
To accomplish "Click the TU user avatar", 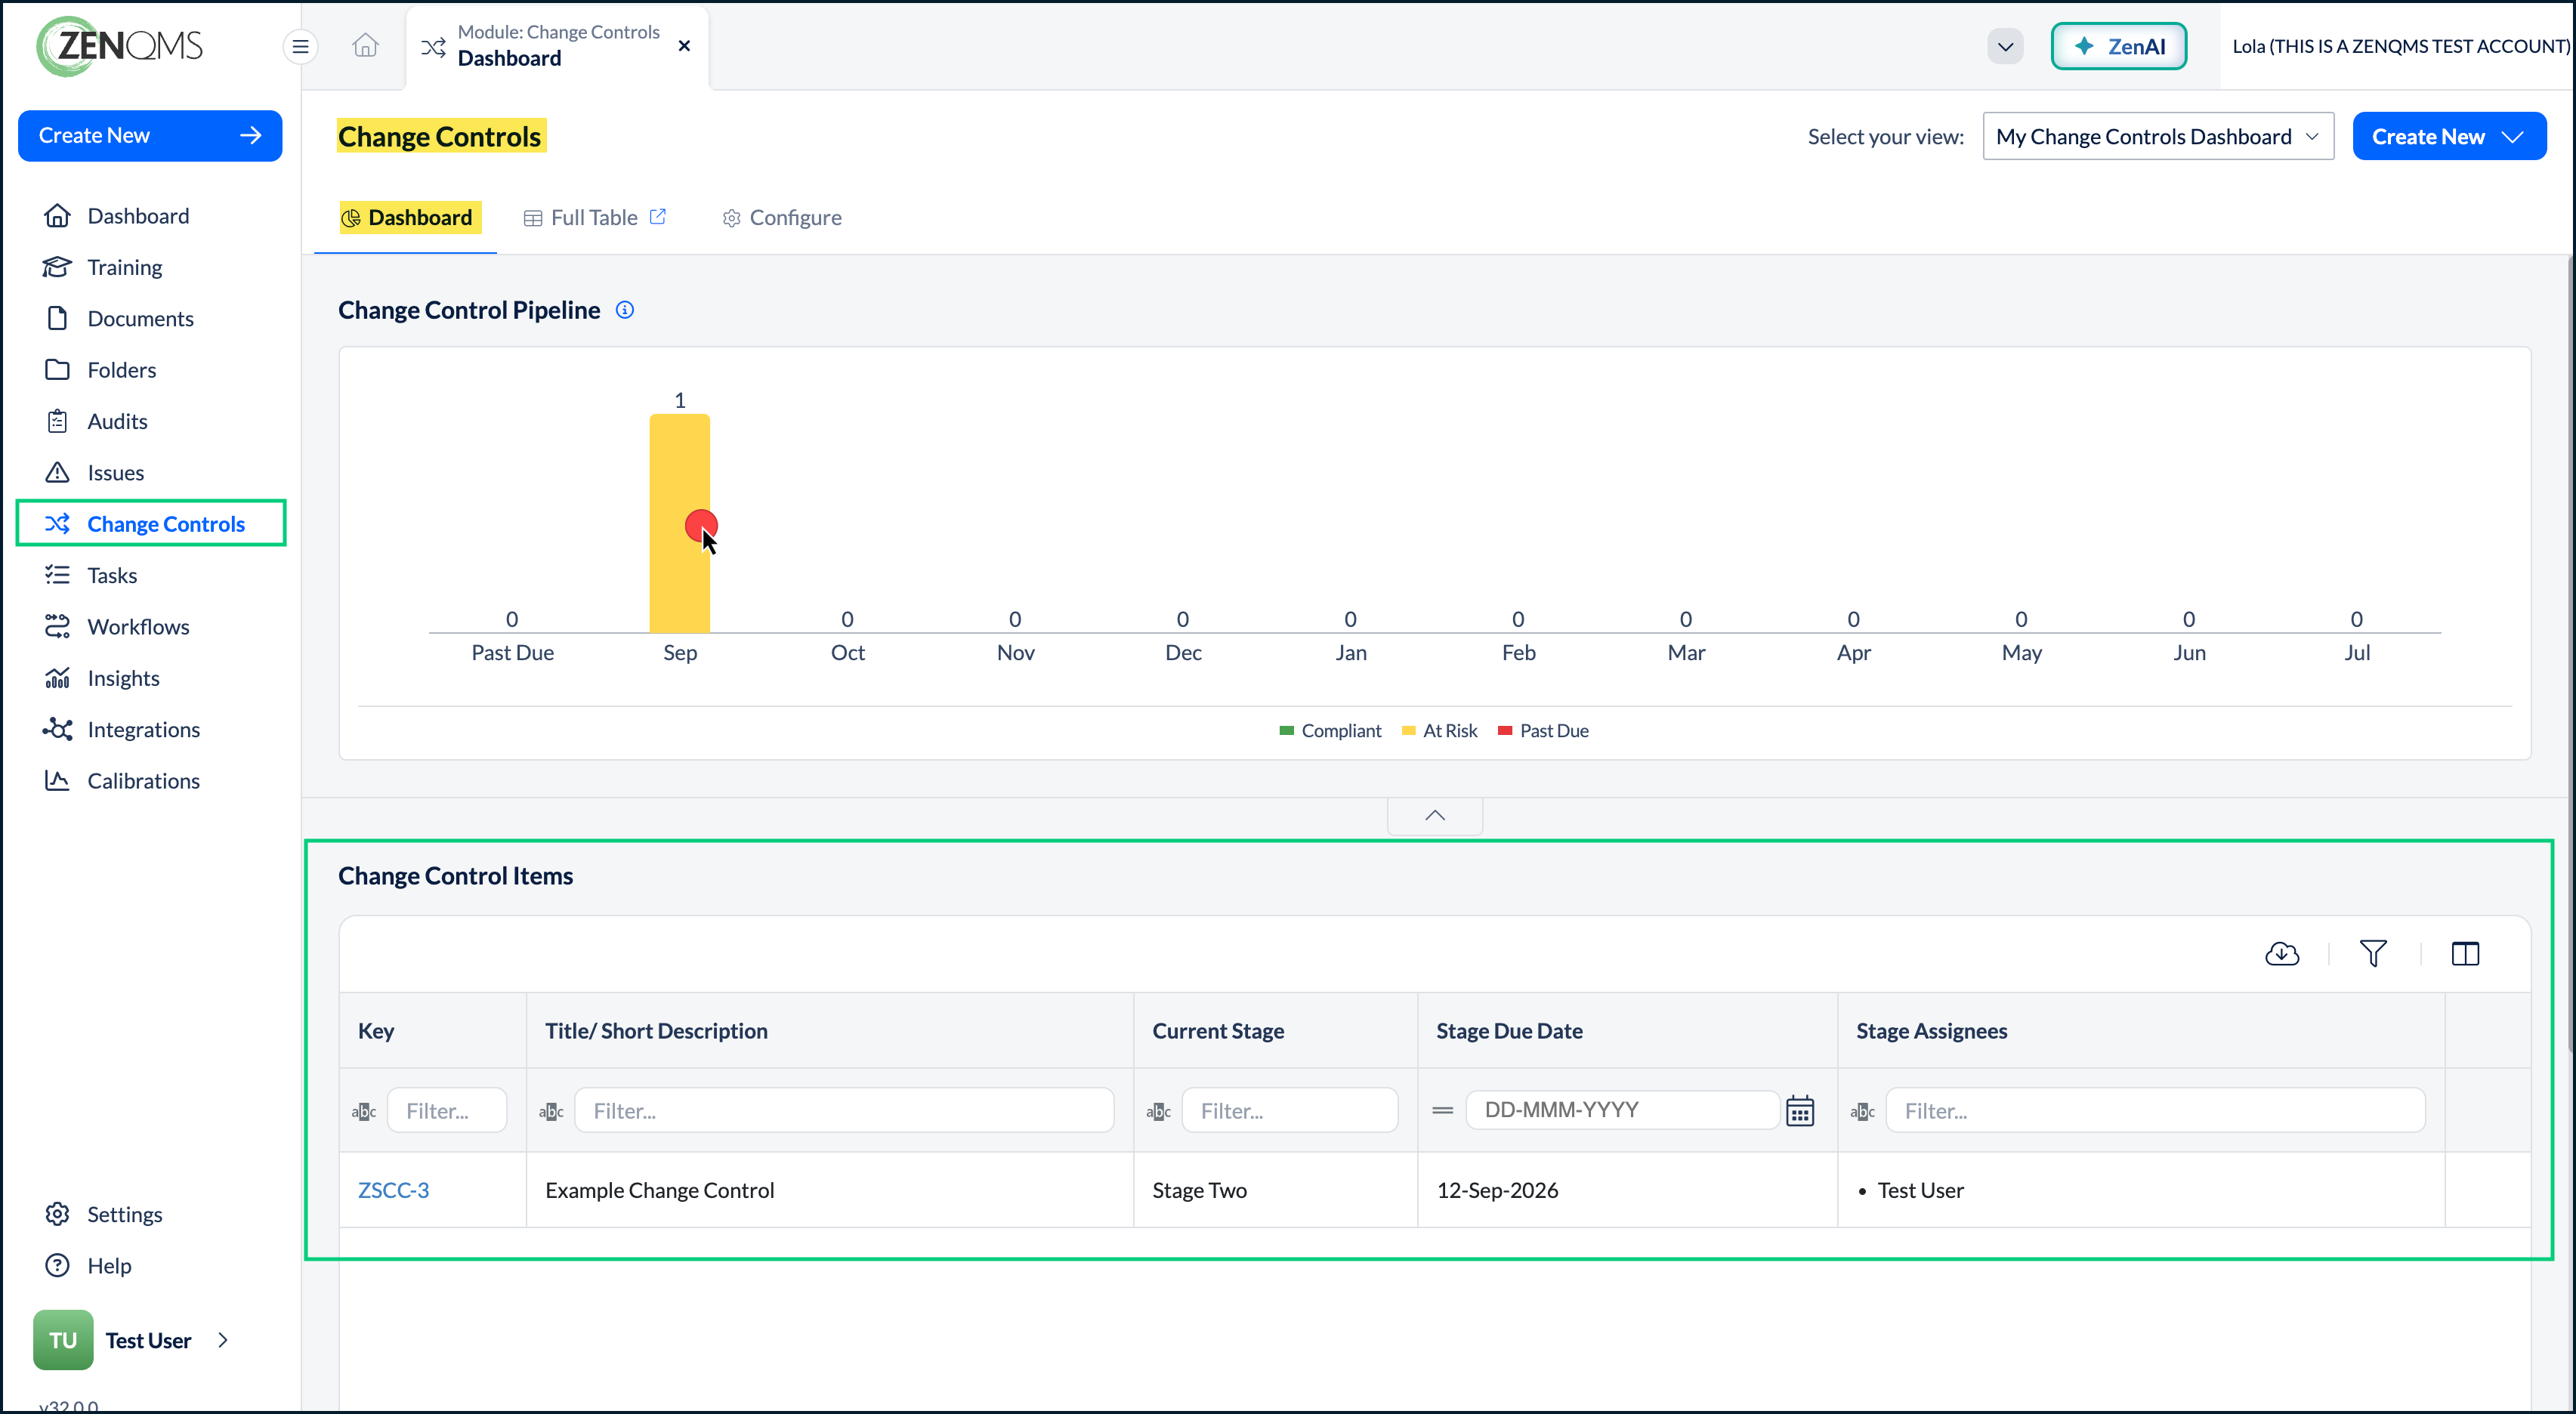I will click(x=63, y=1340).
